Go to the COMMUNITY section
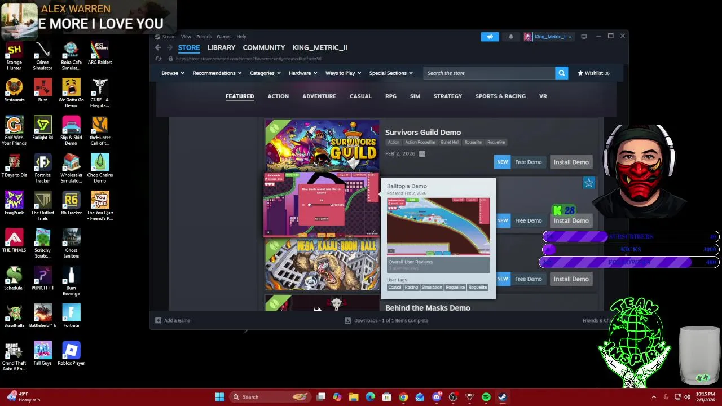Viewport: 722px width, 406px height. (x=263, y=48)
